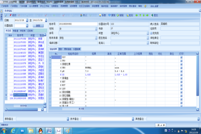Click the Skin settings link
This screenshot has height=134, width=201.
pos(154,6)
